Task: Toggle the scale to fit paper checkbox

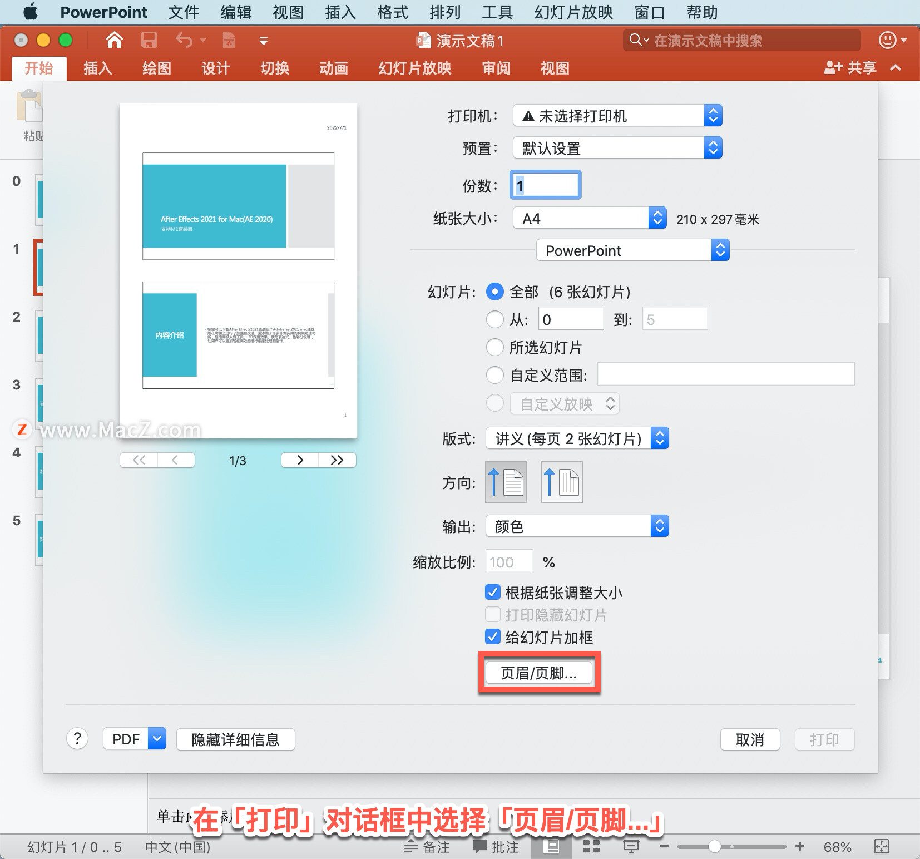Action: pyautogui.click(x=493, y=592)
